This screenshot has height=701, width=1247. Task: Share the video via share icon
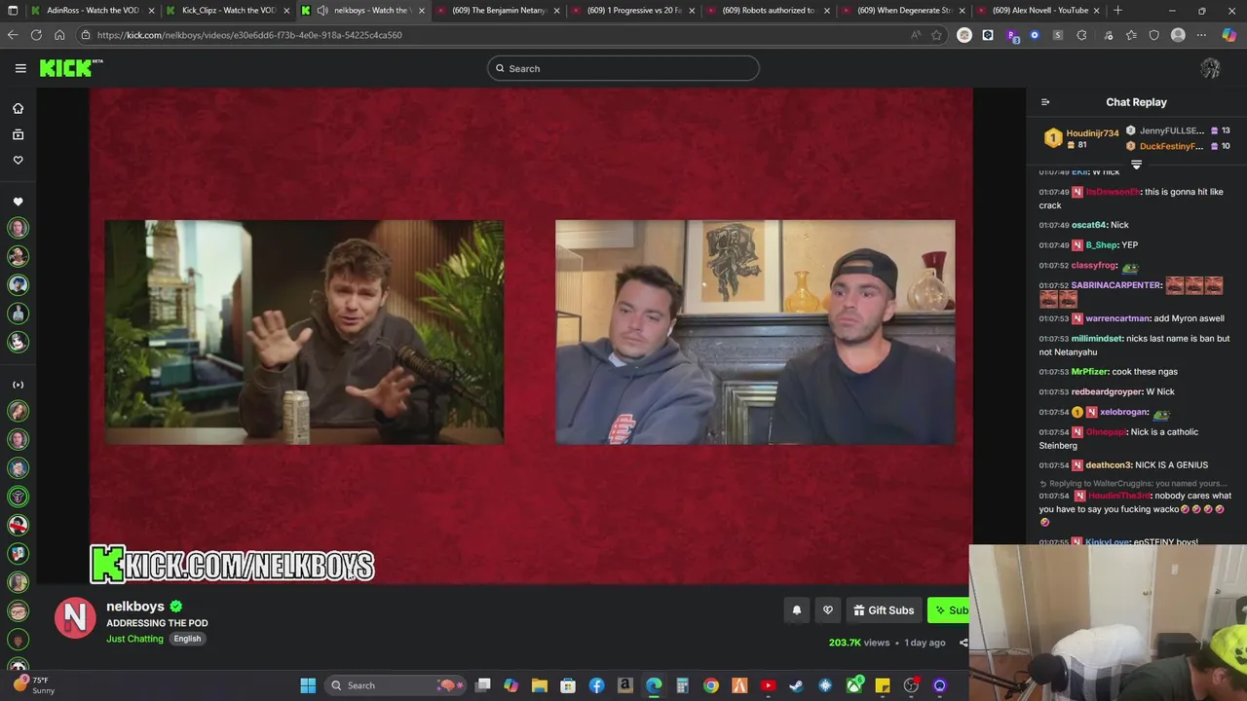pos(964,643)
